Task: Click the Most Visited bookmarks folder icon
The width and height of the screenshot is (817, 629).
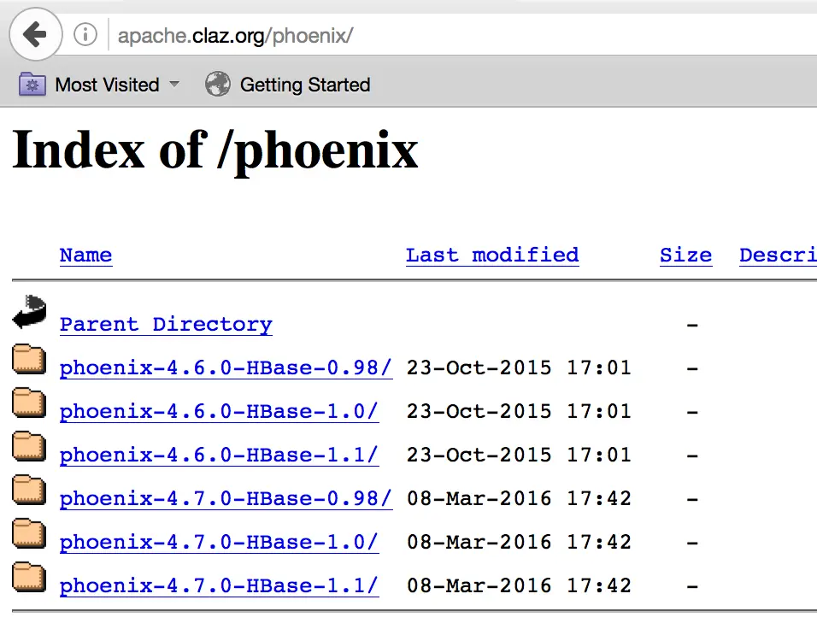Action: pos(32,85)
